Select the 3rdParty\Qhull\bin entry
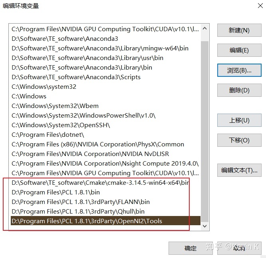This screenshot has width=266, height=258. 105,212
